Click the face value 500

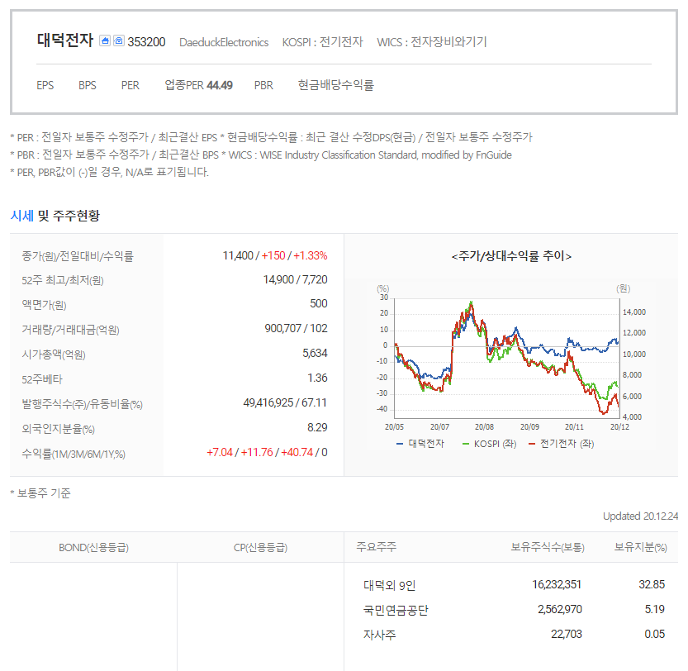coord(319,304)
